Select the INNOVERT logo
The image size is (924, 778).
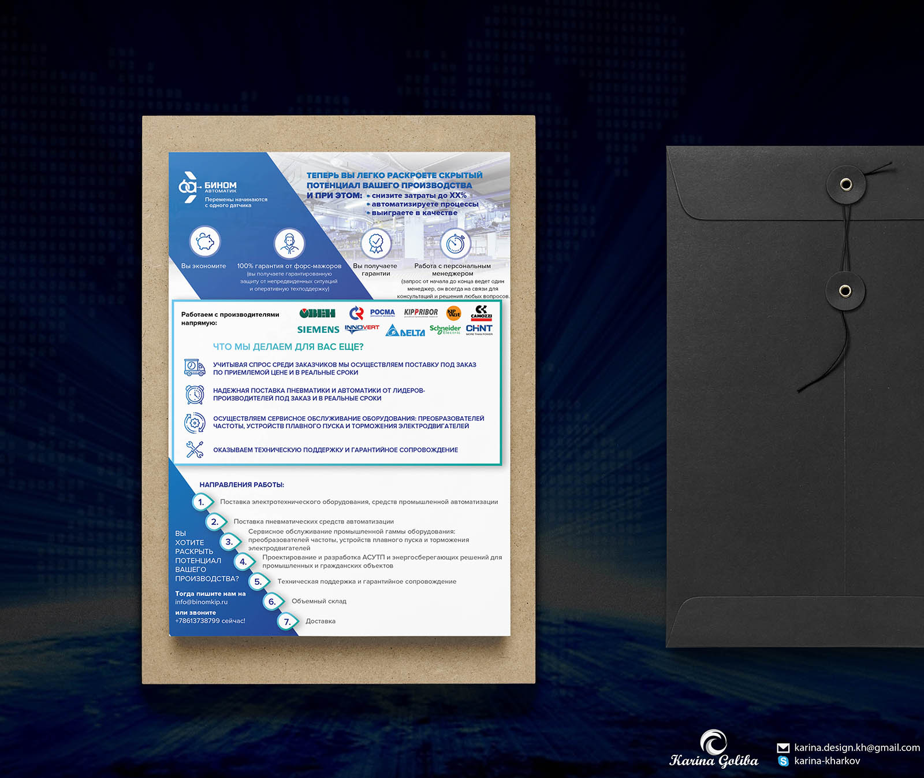(x=362, y=328)
